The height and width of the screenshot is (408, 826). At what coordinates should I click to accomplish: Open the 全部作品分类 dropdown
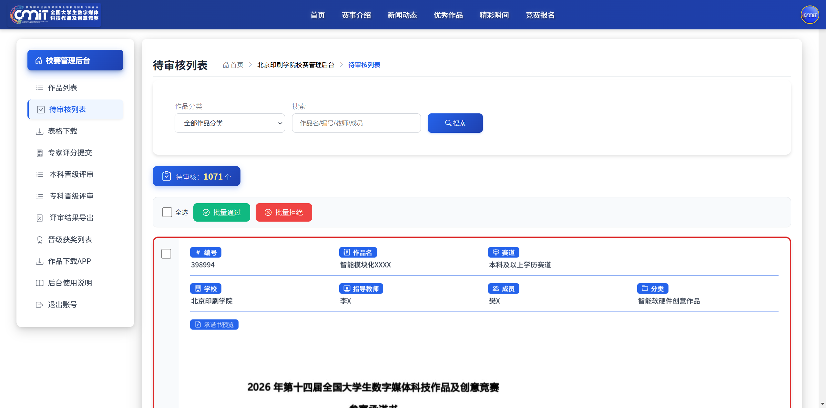tap(230, 123)
